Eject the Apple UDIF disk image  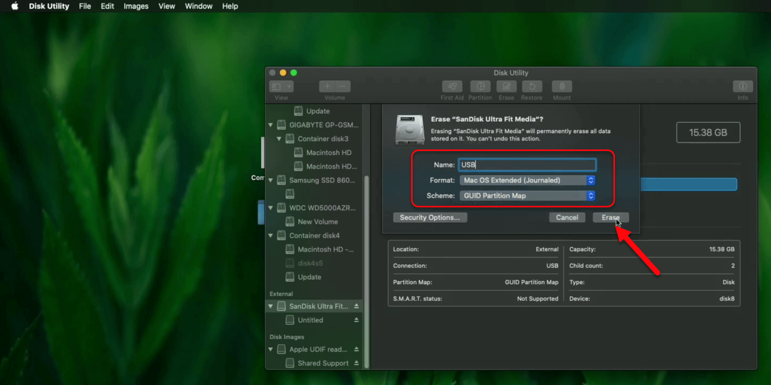(x=356, y=349)
